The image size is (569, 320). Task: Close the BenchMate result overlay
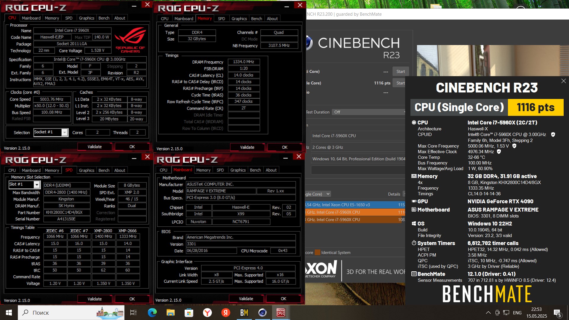(x=563, y=81)
